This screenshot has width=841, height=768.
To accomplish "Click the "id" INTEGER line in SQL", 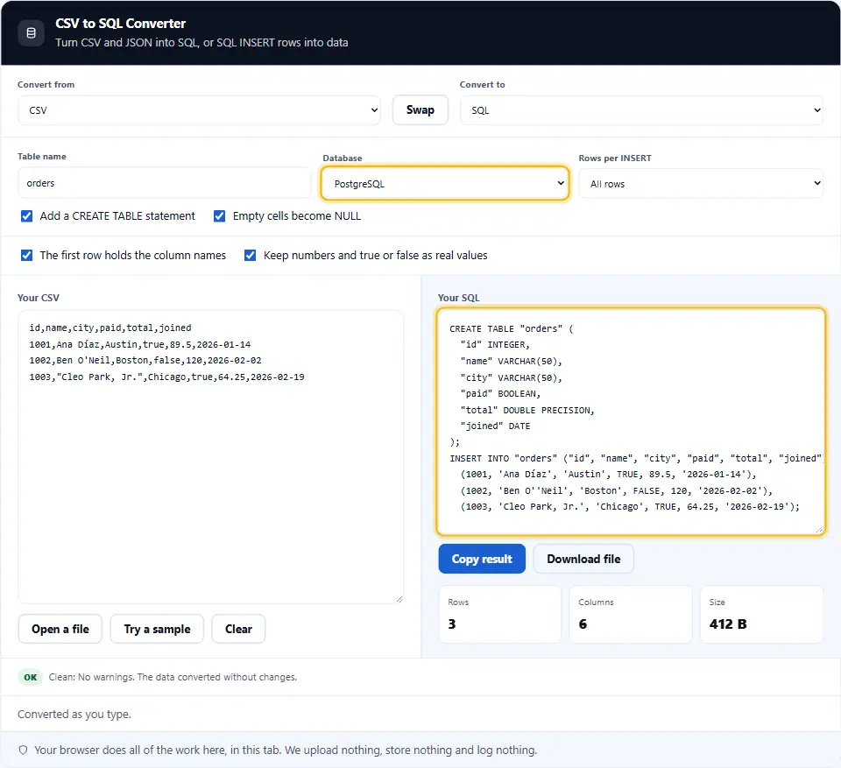I will point(495,345).
